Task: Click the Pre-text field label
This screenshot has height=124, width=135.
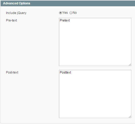Action: 11,20
